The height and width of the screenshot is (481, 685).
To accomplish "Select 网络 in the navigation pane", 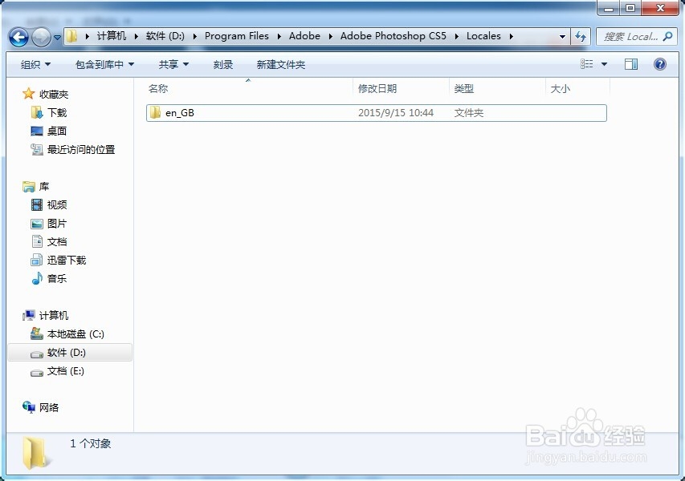I will 49,408.
